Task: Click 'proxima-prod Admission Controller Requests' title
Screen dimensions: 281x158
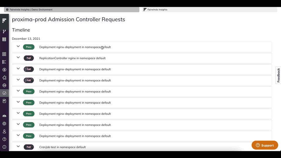Action: tap(68, 19)
